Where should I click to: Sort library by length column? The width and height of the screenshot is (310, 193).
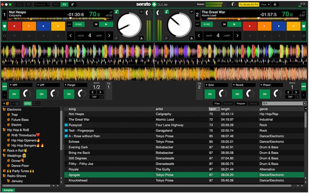(225, 109)
